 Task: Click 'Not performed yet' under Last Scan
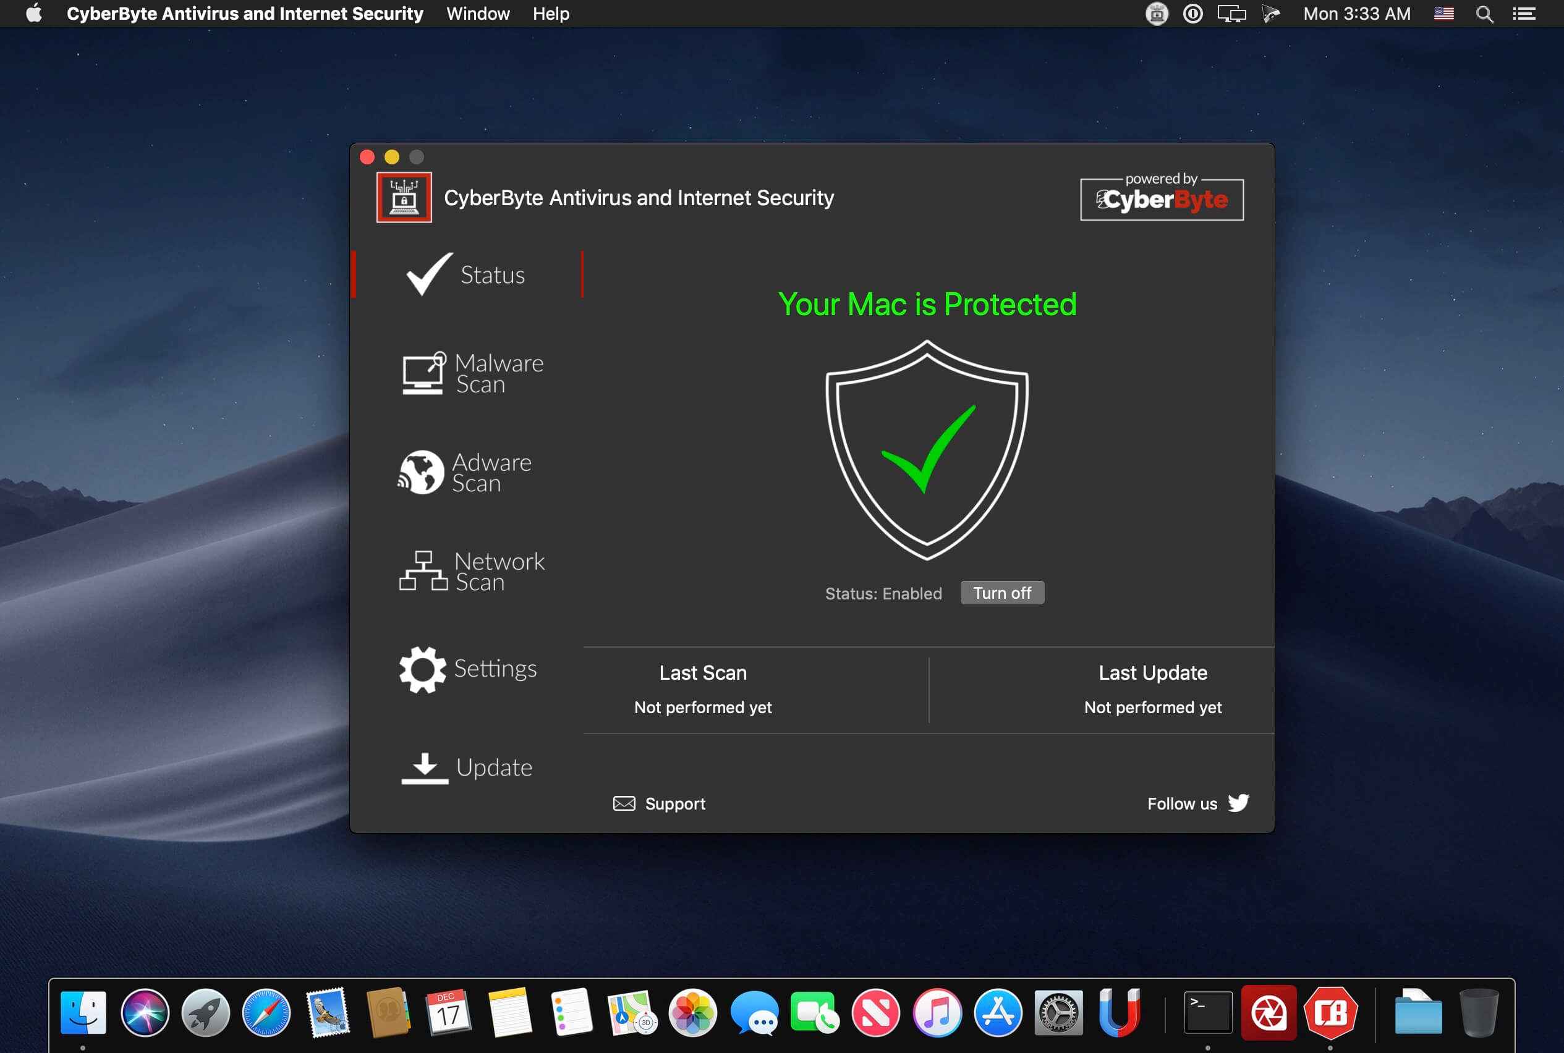[703, 707]
